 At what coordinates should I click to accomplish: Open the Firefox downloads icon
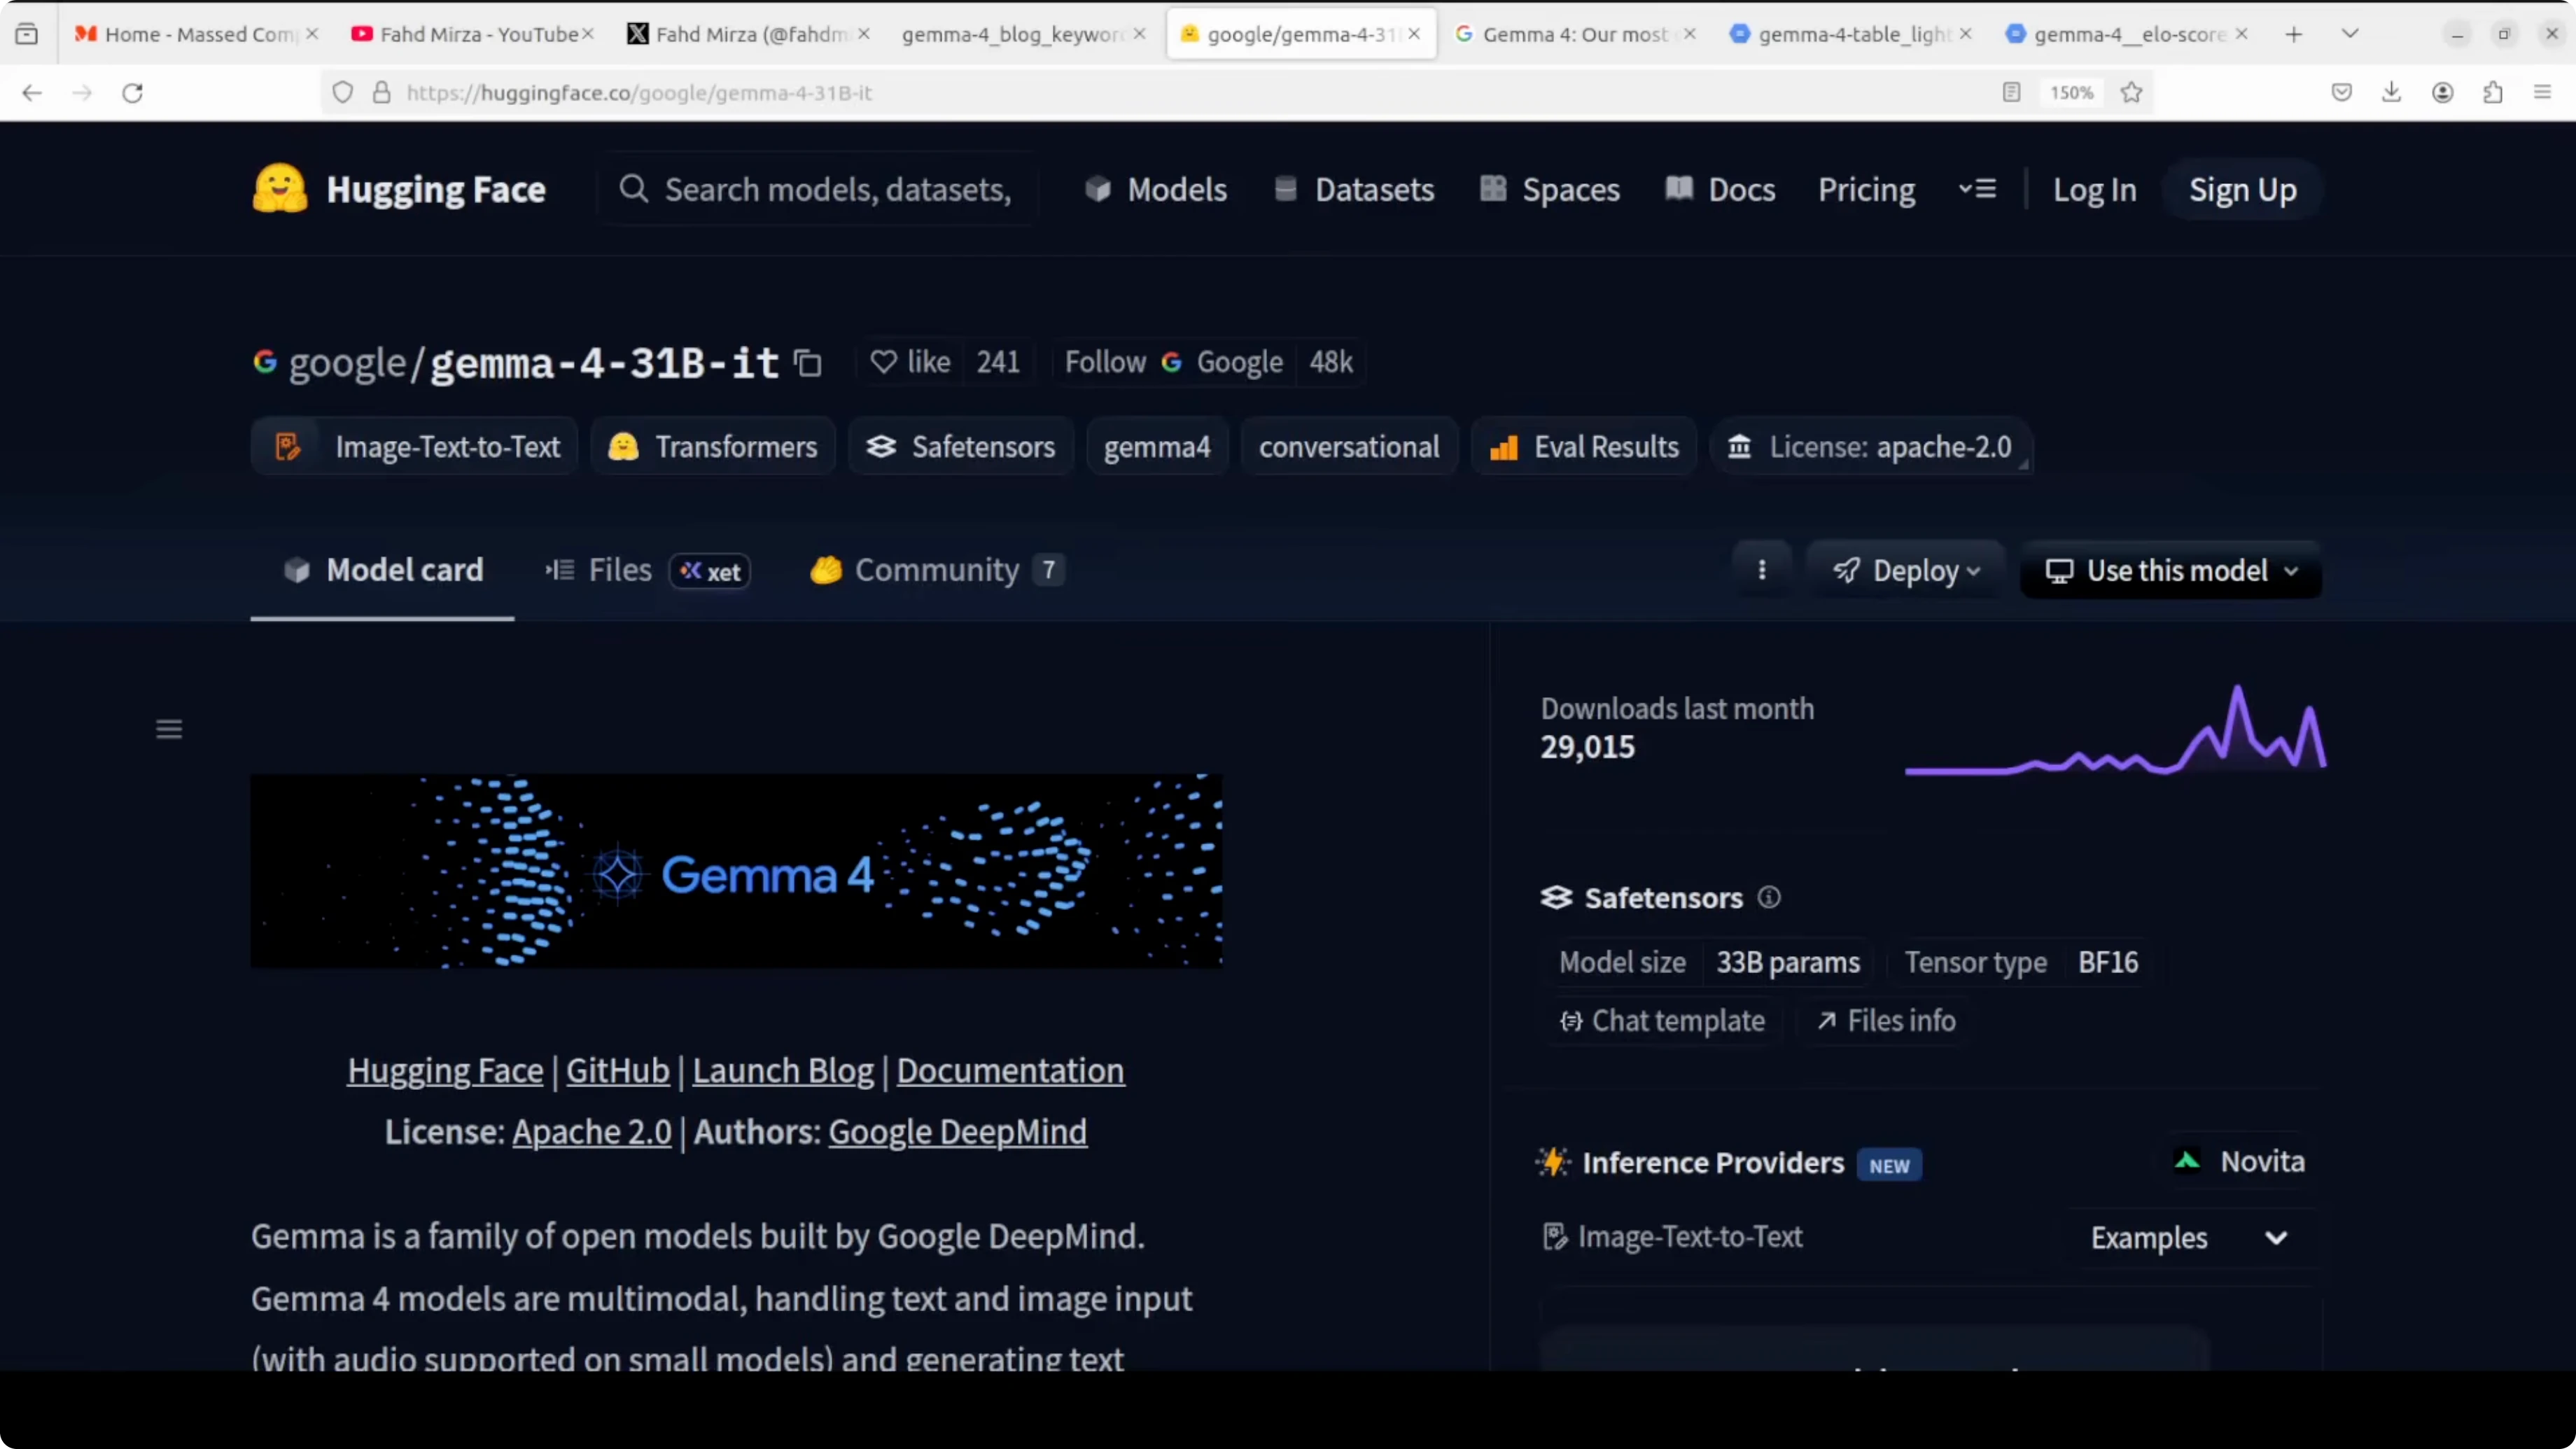click(2391, 93)
